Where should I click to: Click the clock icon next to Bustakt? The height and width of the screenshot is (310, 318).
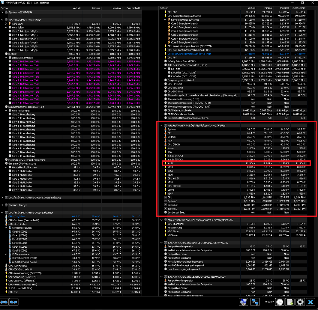tap(6, 54)
